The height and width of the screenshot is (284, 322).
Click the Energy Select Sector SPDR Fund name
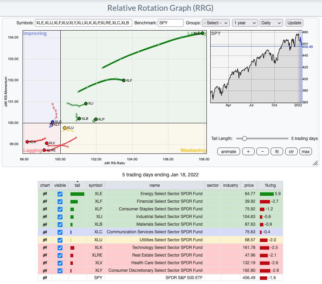pyautogui.click(x=171, y=194)
